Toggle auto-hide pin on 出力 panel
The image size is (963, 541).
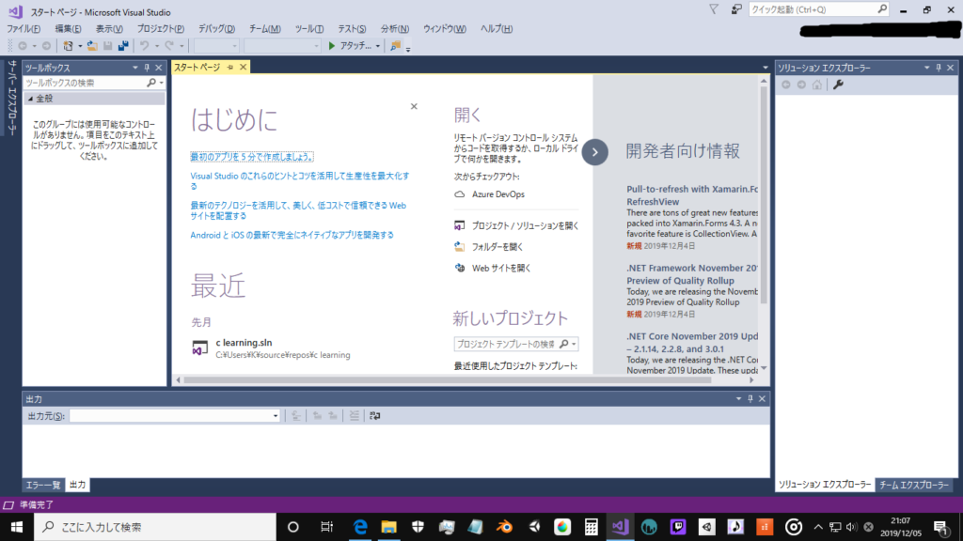point(750,398)
